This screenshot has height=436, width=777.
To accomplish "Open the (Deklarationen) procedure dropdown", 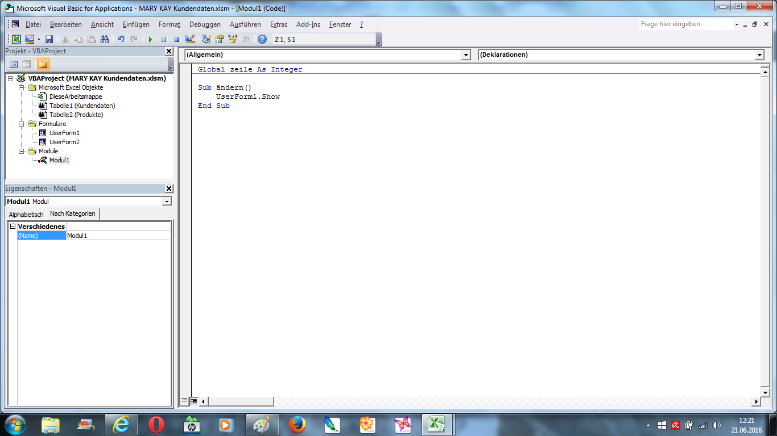I will point(759,54).
